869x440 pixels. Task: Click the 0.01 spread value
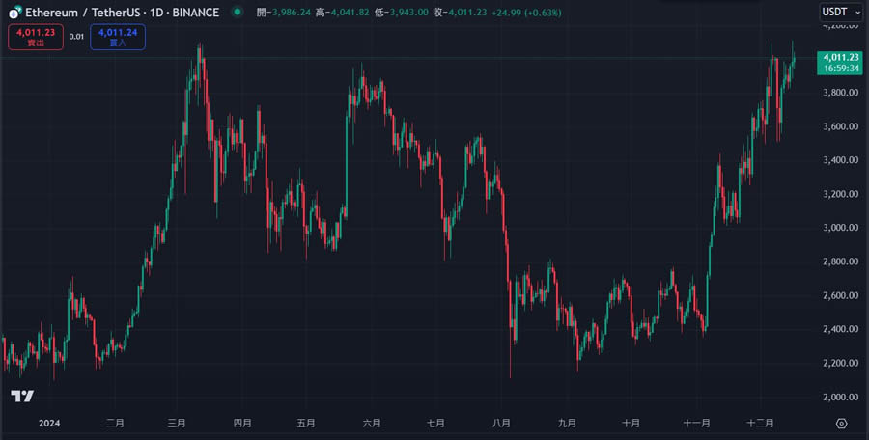tap(77, 36)
